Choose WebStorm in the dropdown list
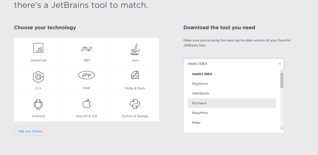 [232, 93]
